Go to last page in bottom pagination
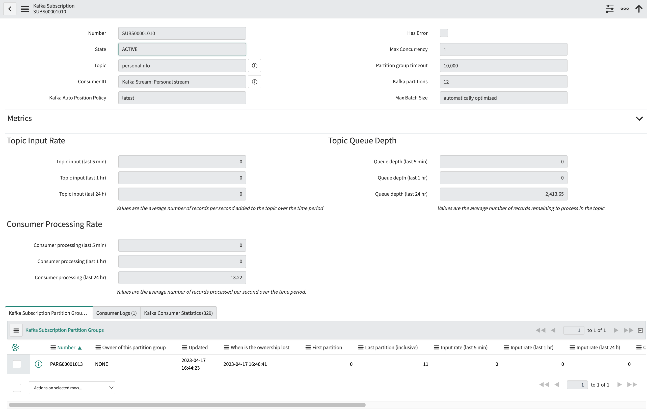 pos(632,385)
